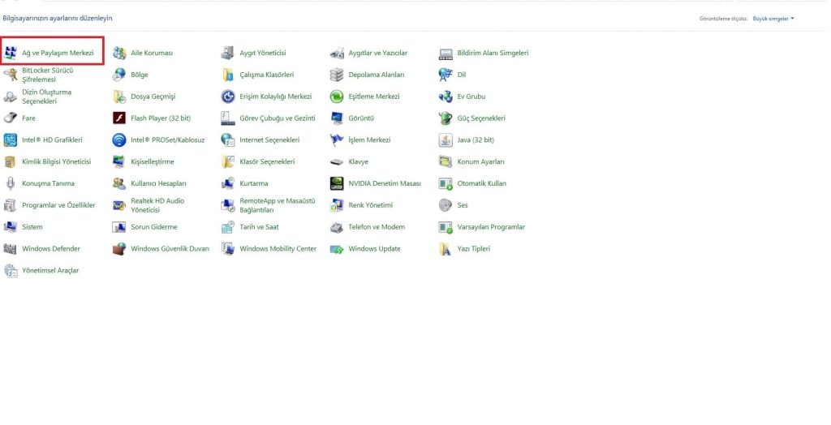Open Görev Çubuğu ve Gezinti icon
The width and height of the screenshot is (831, 425).
228,118
